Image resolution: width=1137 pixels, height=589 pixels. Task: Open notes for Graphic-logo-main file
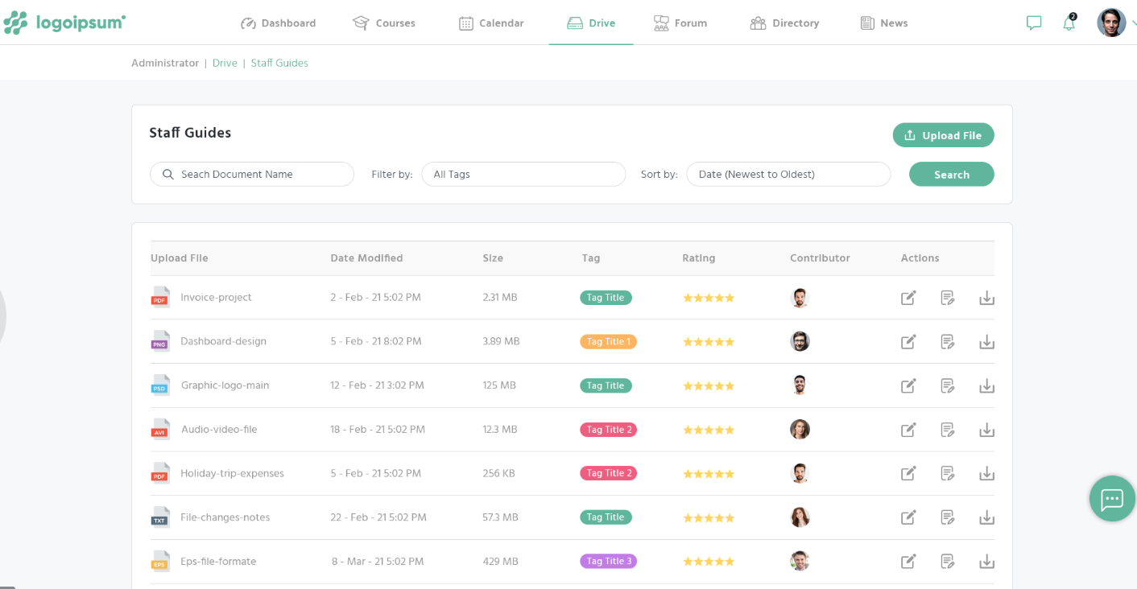coord(948,385)
